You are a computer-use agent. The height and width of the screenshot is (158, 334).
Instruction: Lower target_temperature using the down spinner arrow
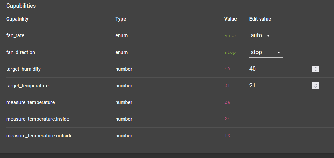point(316,87)
